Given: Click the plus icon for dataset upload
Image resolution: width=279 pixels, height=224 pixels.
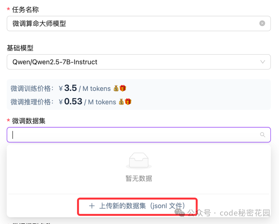Looking at the screenshot, I should [92, 206].
